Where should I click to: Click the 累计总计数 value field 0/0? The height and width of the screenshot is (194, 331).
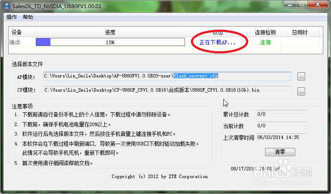click(x=281, y=114)
